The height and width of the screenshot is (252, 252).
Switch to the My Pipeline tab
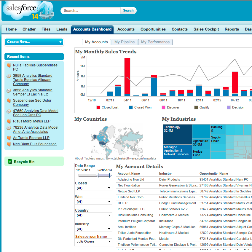pyautogui.click(x=125, y=42)
